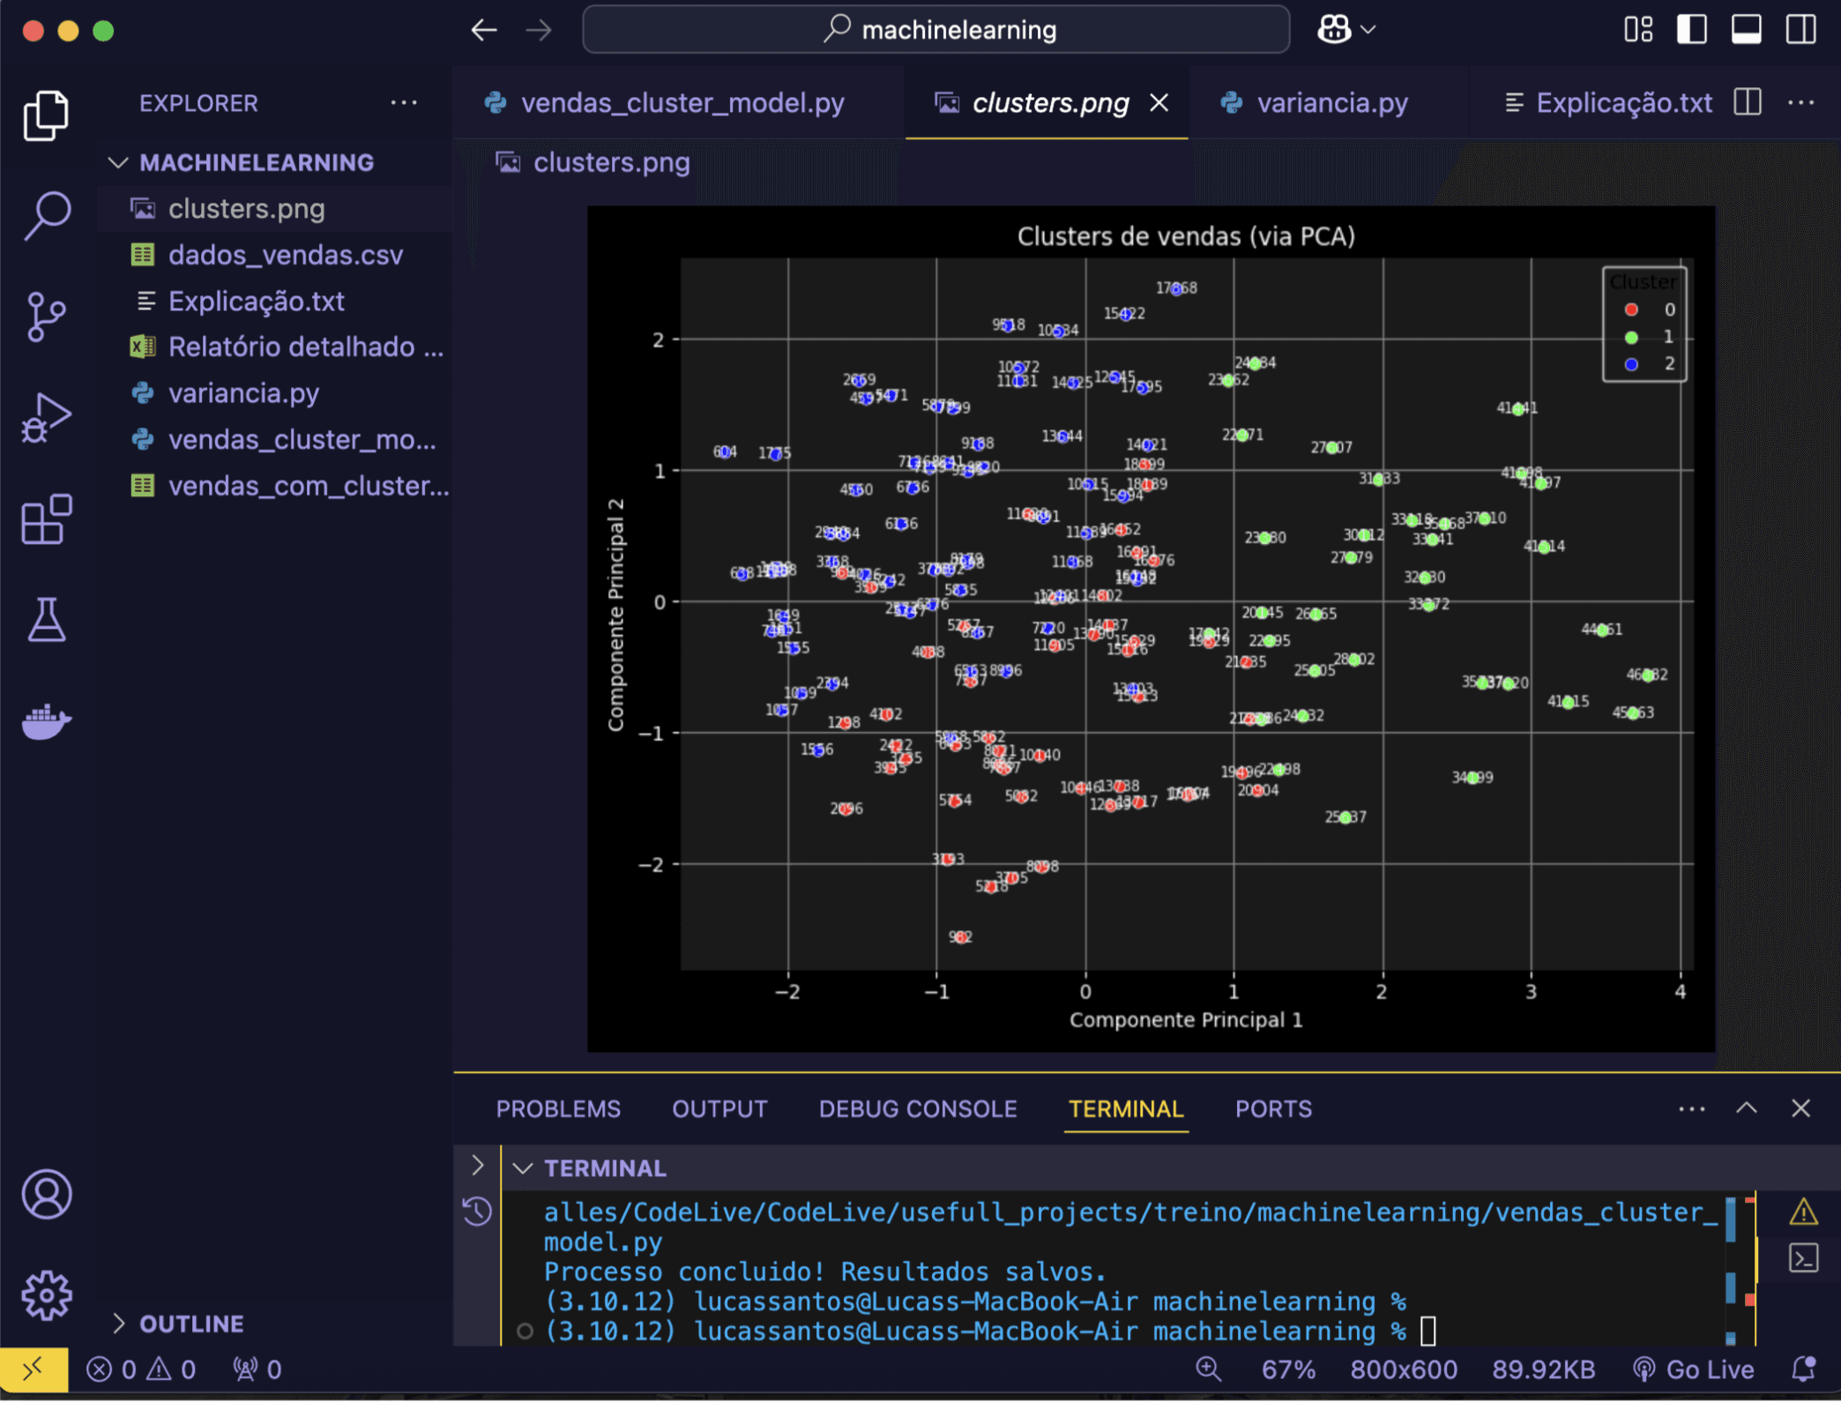
Task: Collapse the MACHINELEARNING folder tree
Action: [118, 162]
